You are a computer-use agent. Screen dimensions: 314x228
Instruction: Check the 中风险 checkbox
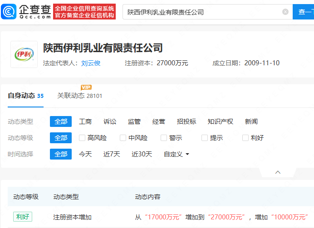coord(123,138)
